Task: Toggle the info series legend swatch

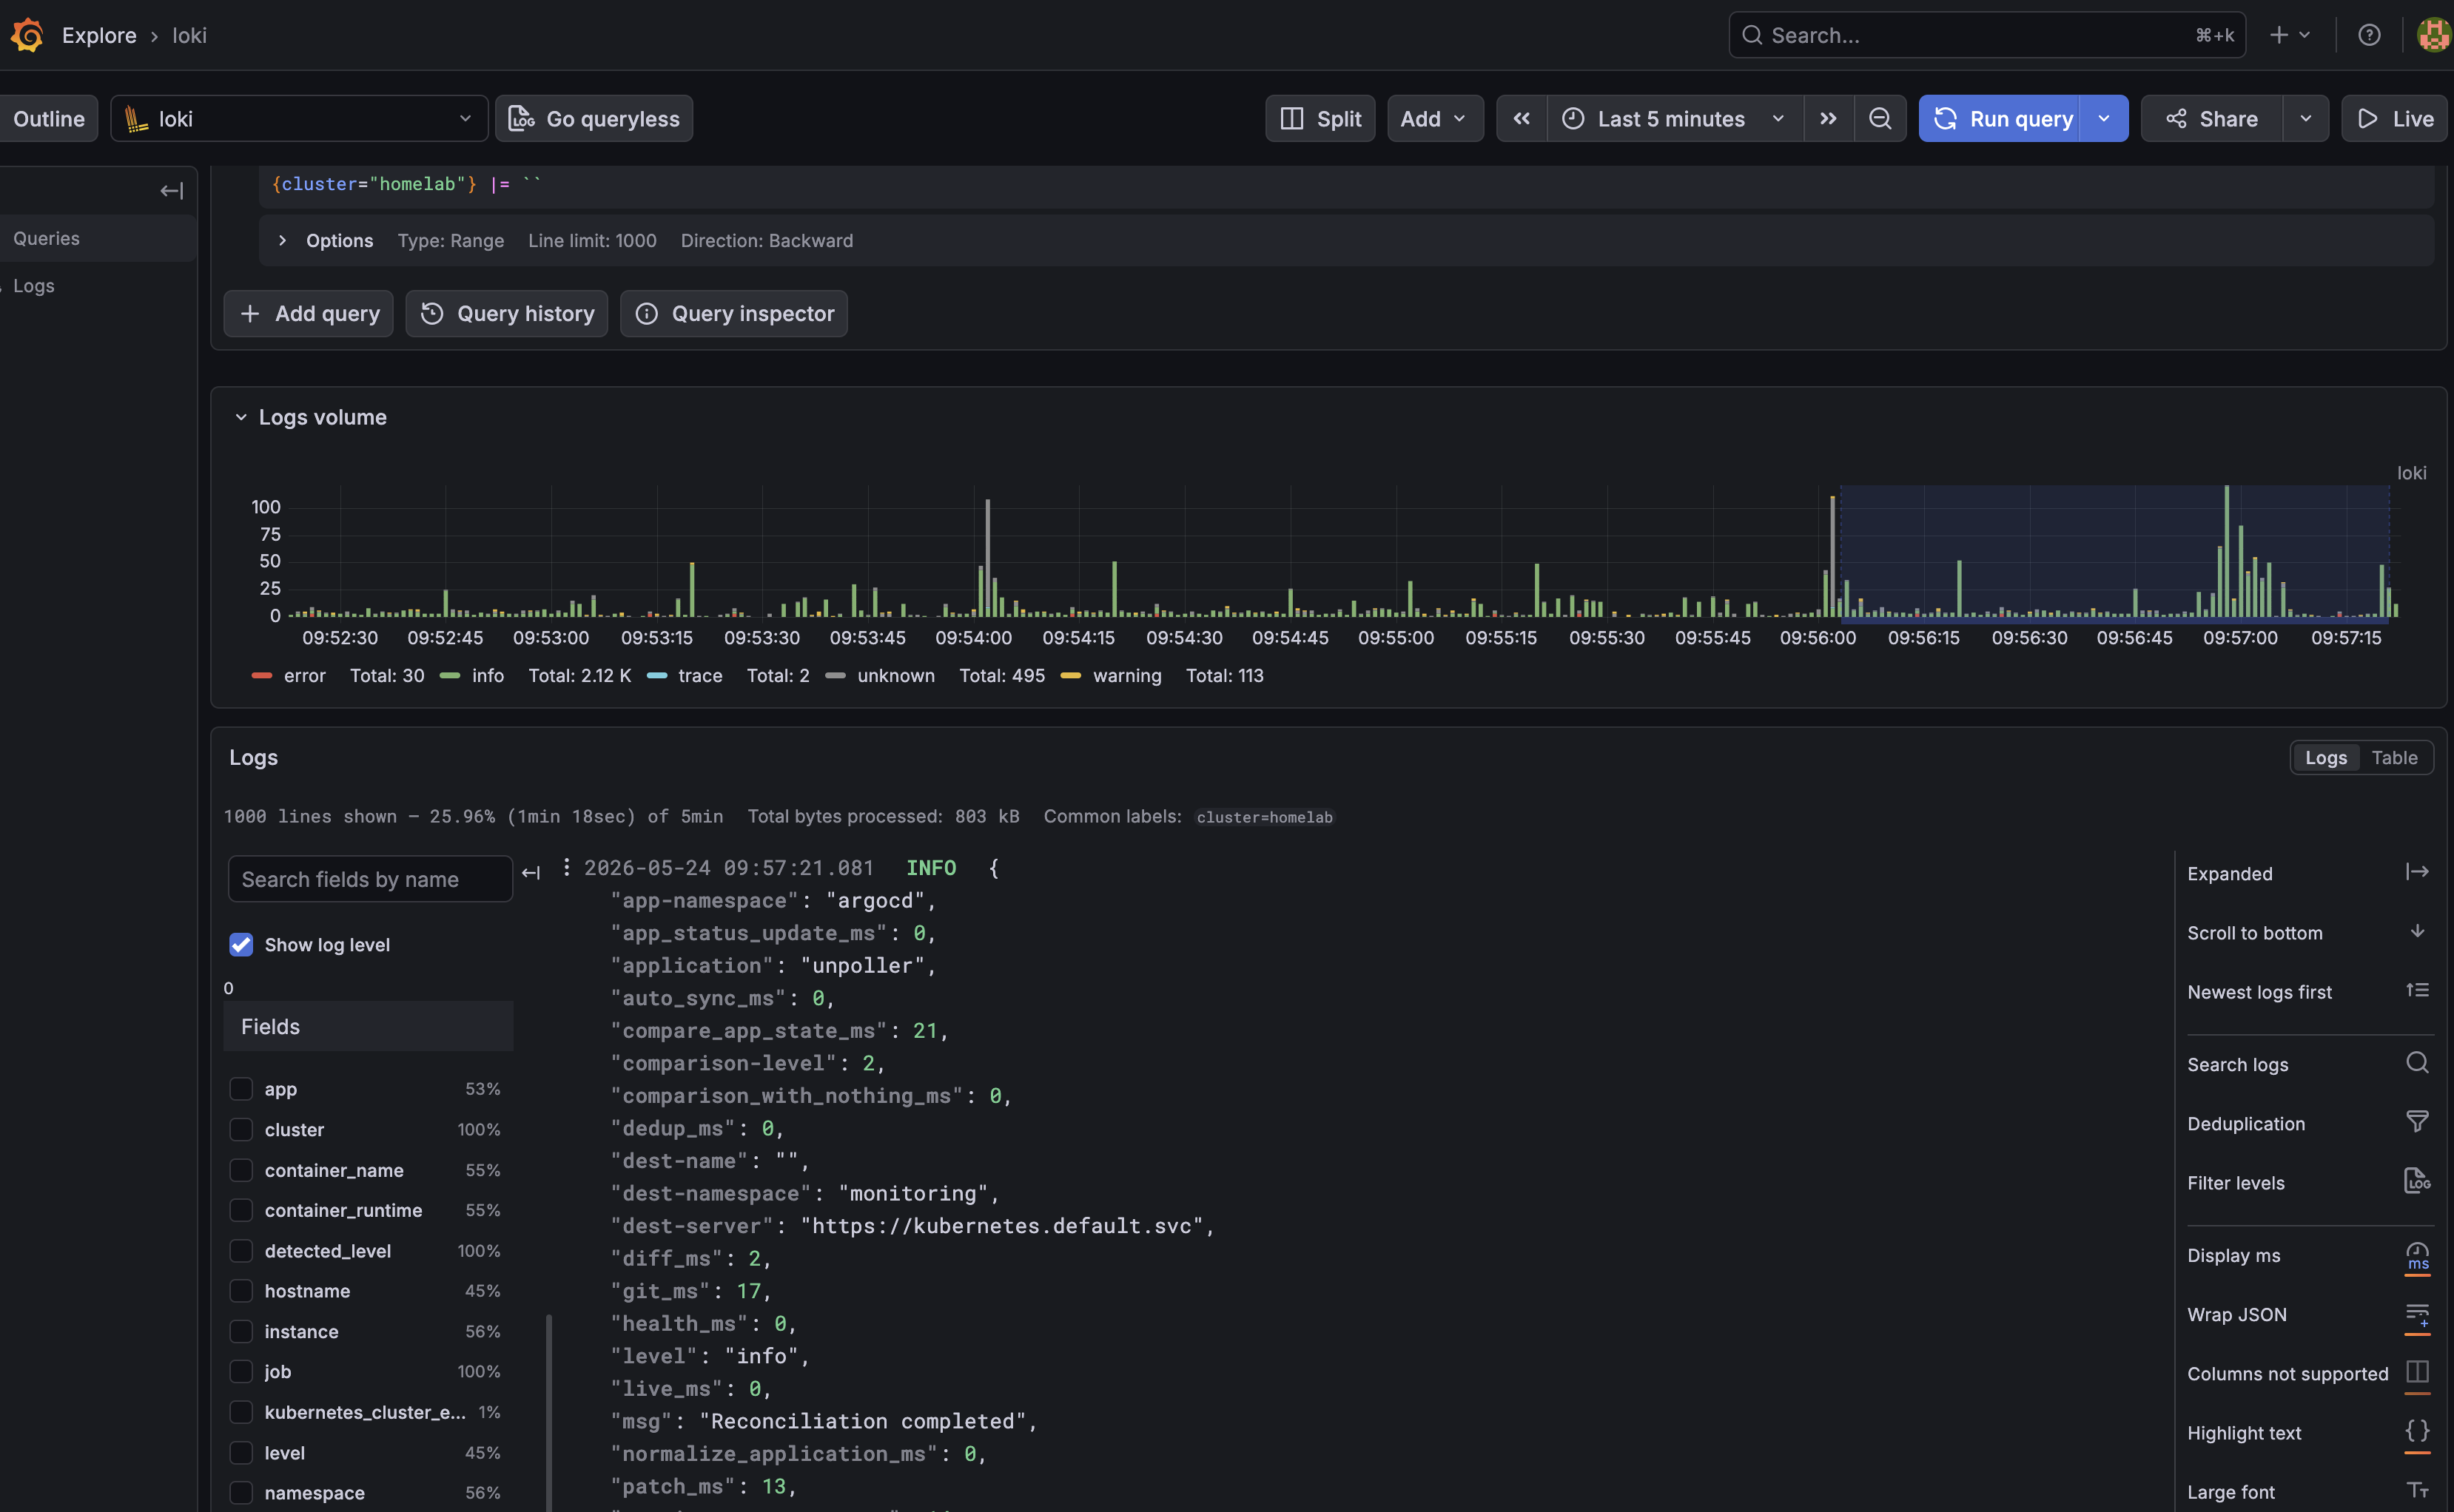Action: (x=450, y=676)
